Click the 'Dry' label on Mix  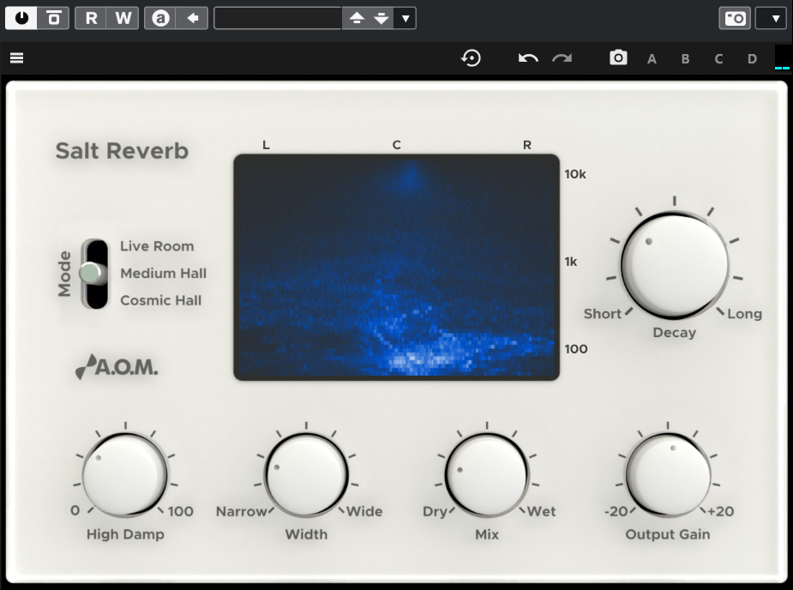[x=435, y=511]
